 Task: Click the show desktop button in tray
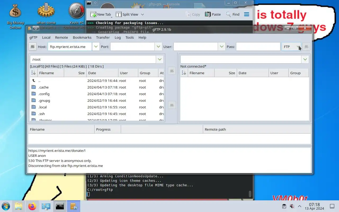click(332, 206)
